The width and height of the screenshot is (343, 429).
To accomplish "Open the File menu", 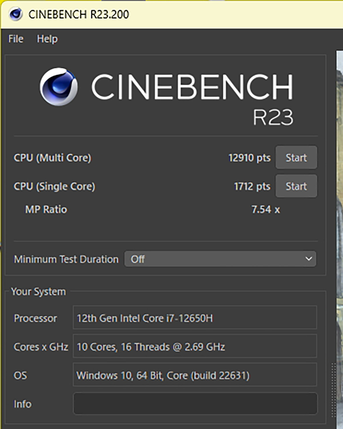I will point(16,39).
